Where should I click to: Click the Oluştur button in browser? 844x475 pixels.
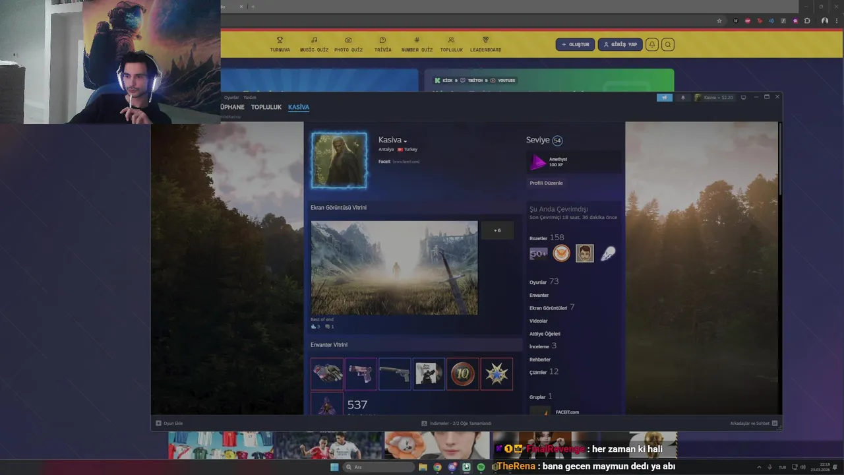pyautogui.click(x=575, y=44)
